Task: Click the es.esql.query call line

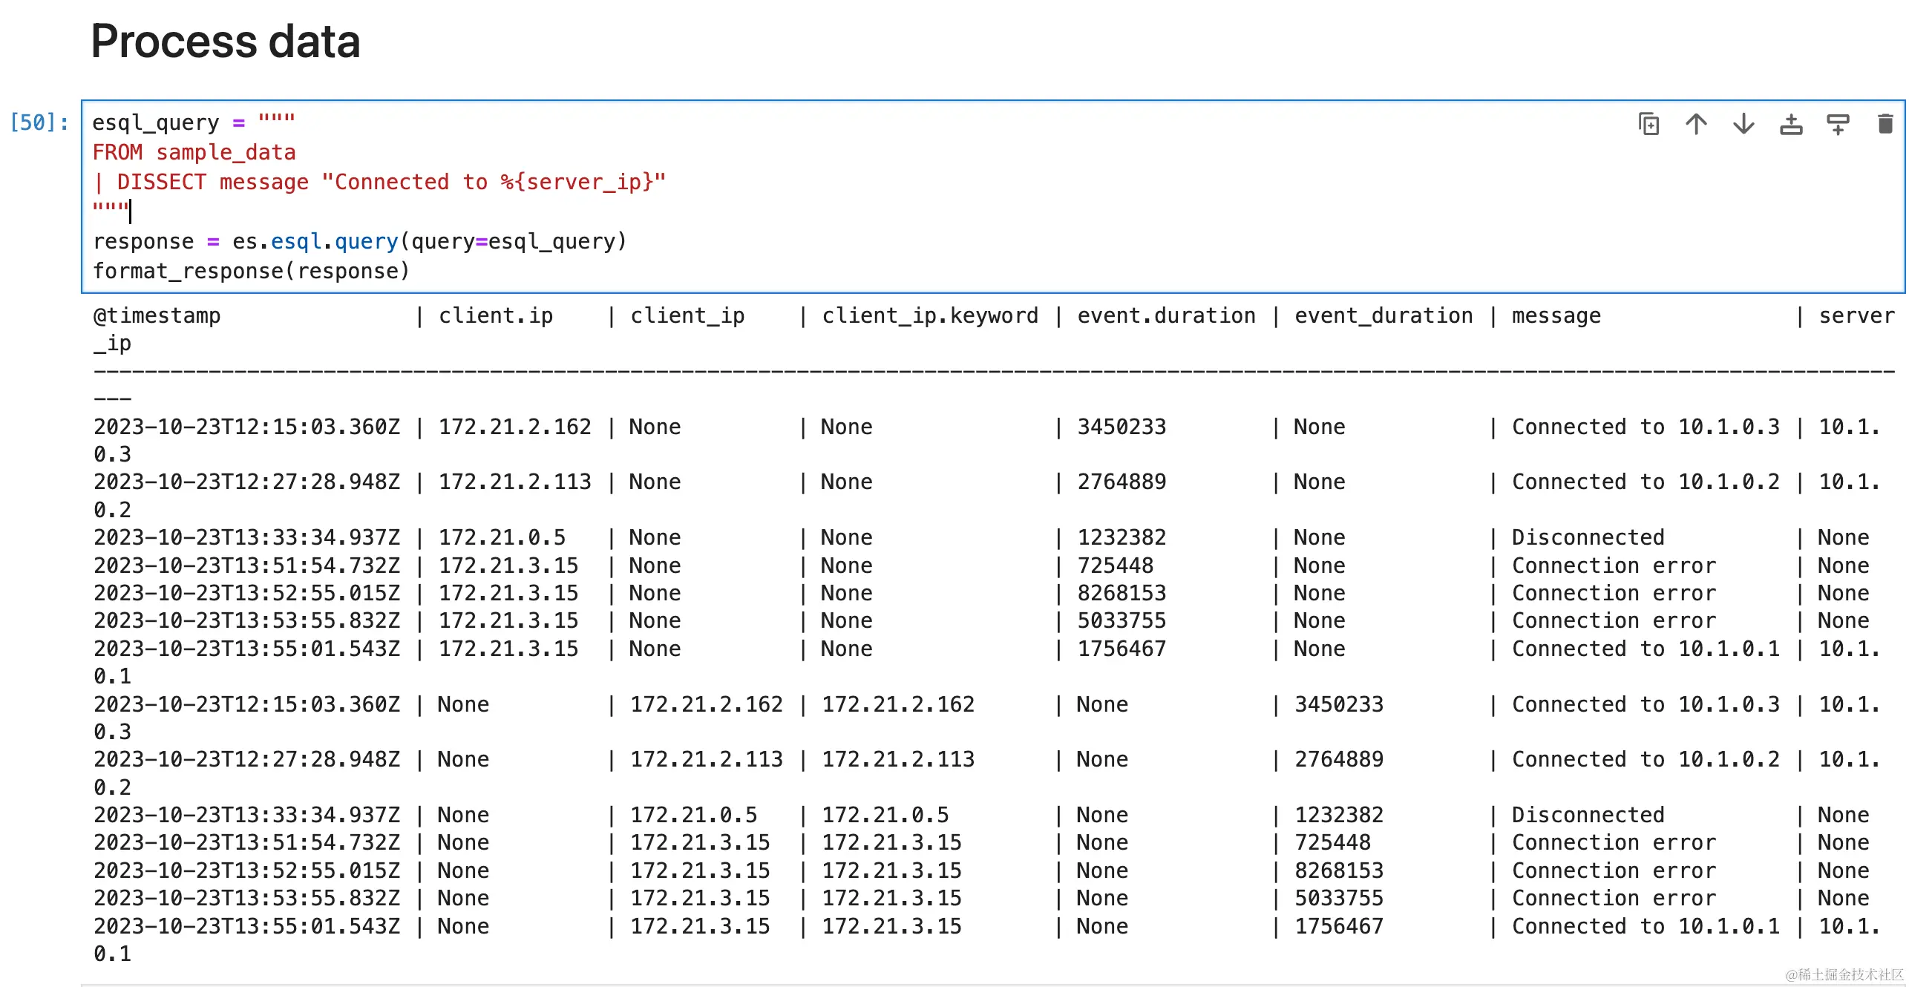Action: coord(359,241)
